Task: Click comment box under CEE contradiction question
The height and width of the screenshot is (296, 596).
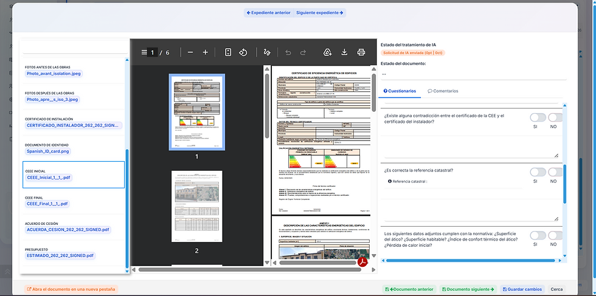Action: coord(472,147)
